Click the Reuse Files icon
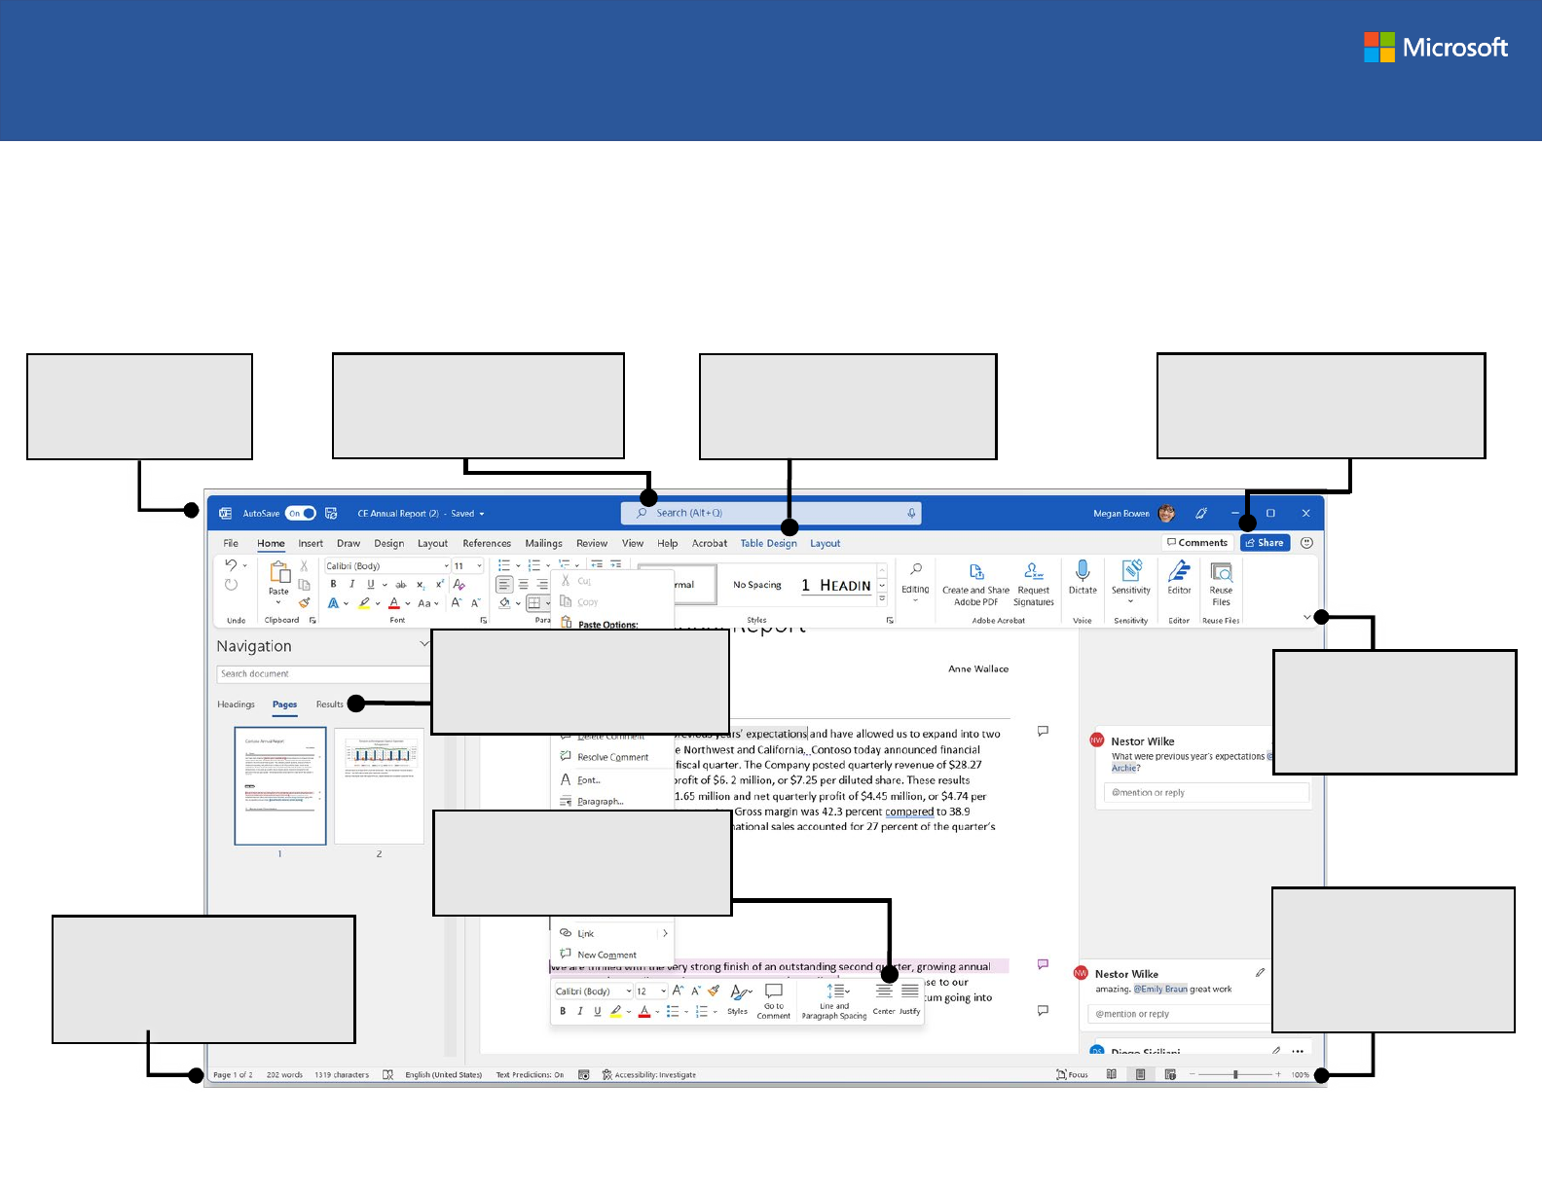Screen dimensions: 1542x1191 [1221, 572]
